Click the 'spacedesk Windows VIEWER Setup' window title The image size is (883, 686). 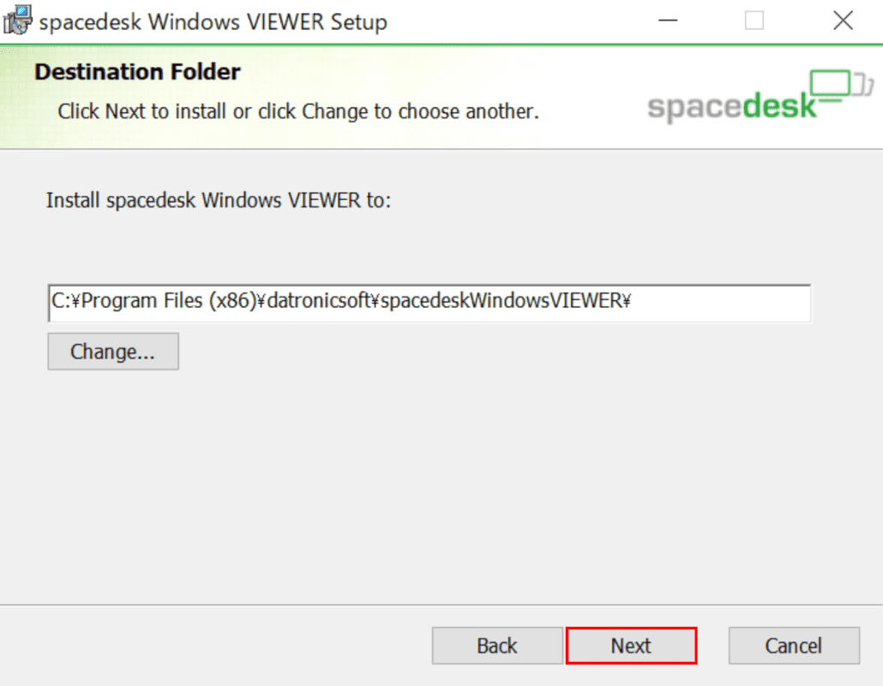[213, 22]
